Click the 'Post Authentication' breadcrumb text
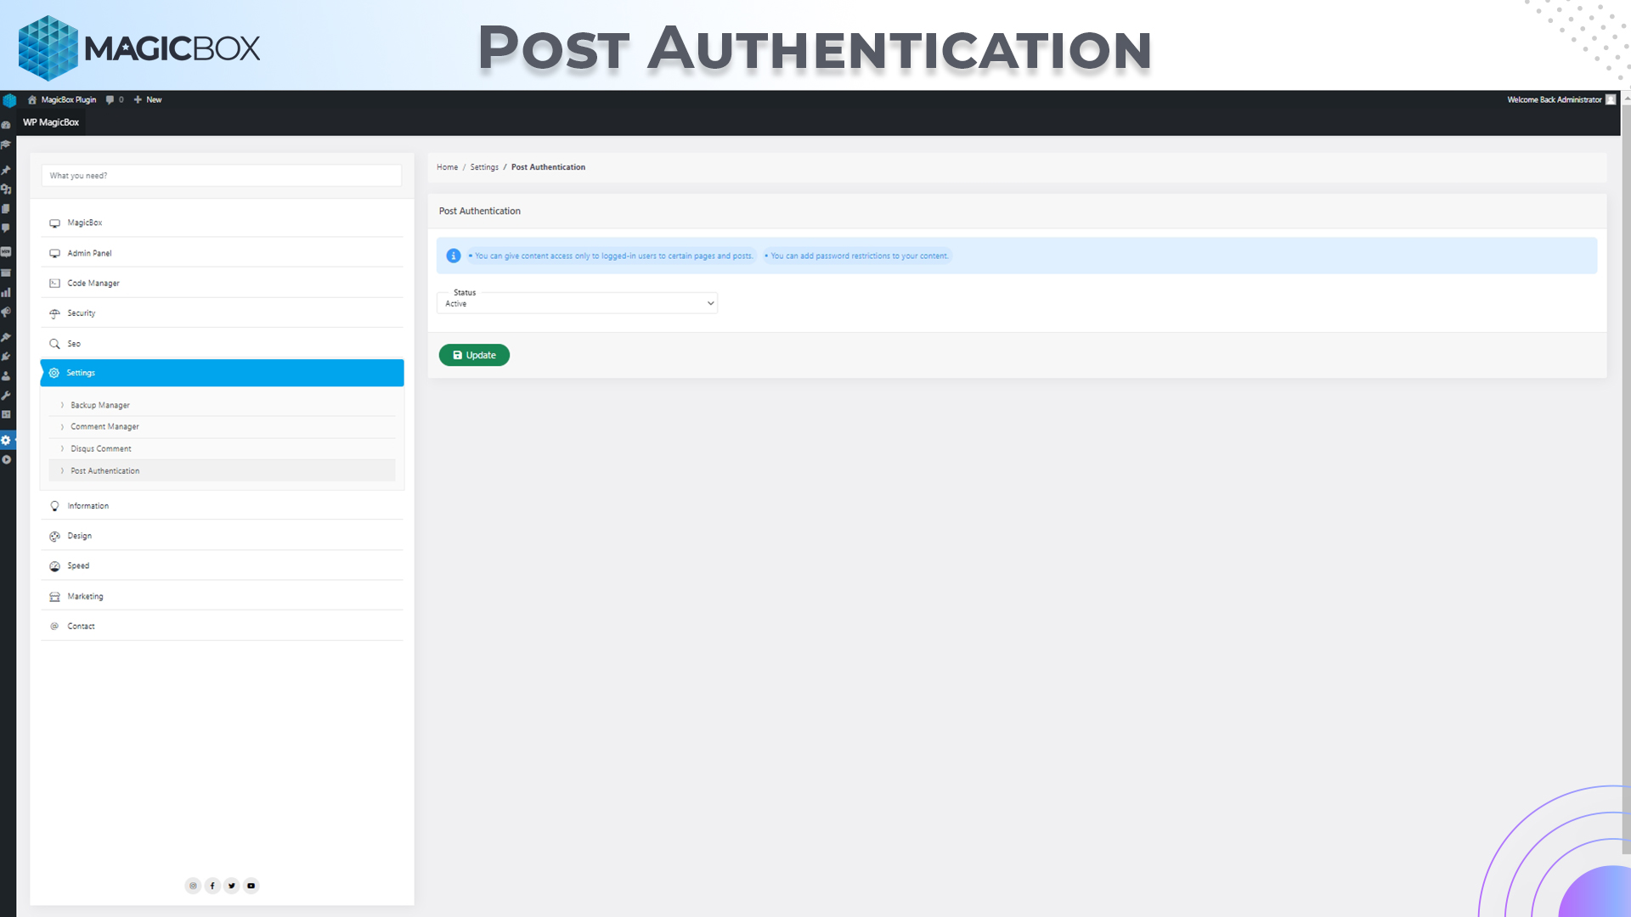The image size is (1631, 917). click(x=548, y=167)
